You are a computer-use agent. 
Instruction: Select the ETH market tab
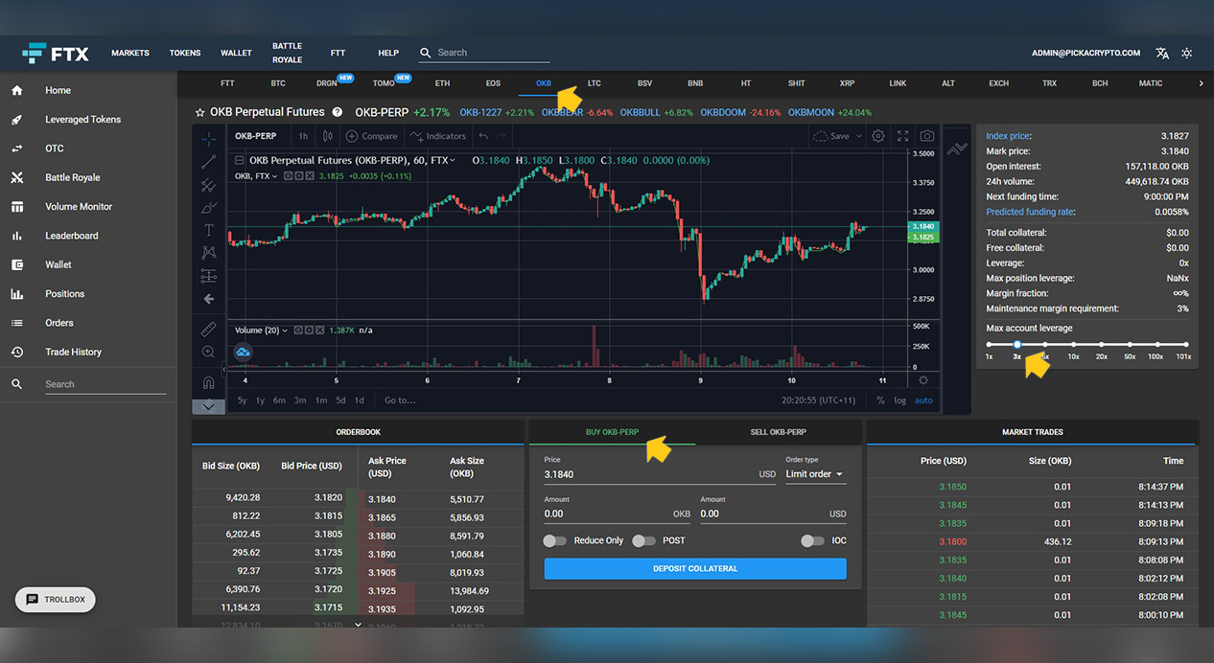[x=442, y=83]
